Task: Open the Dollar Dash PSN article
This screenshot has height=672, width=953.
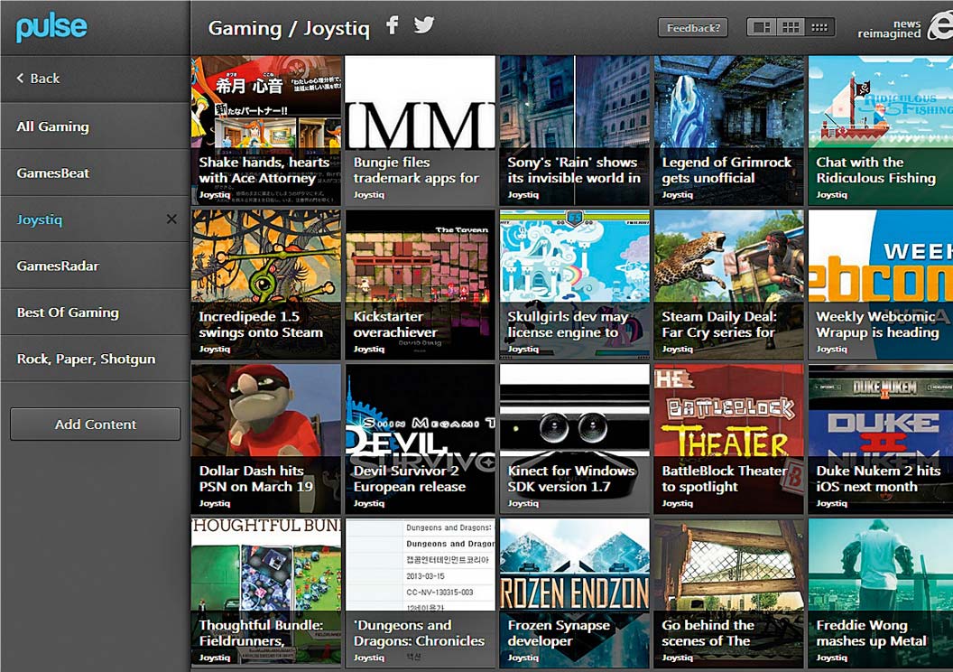Action: [266, 438]
